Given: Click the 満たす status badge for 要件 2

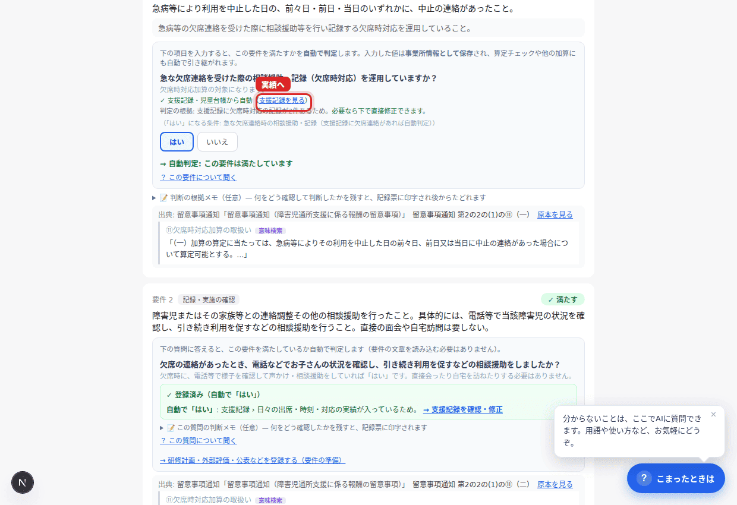Looking at the screenshot, I should (563, 299).
